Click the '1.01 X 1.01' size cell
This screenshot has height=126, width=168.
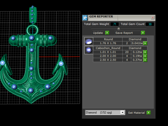[108, 52]
